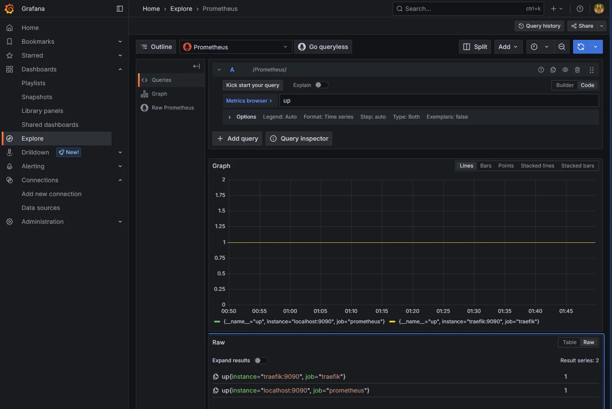The height and width of the screenshot is (409, 612).
Task: Click the Bookmarks sidebar icon
Action: click(x=10, y=42)
